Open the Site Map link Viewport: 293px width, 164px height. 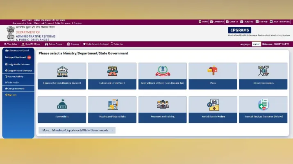pos(261,22)
